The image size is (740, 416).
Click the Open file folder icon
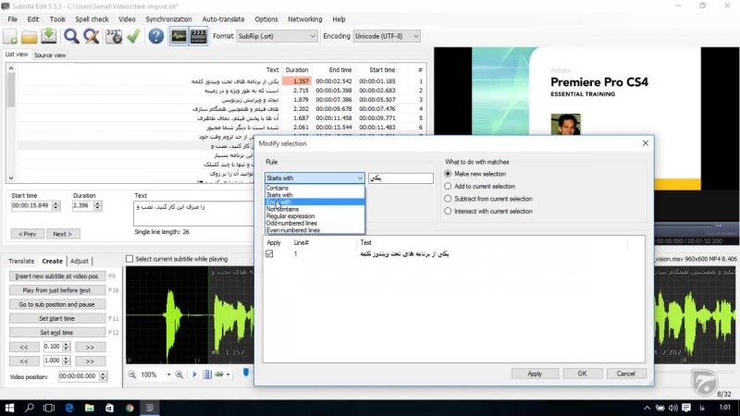click(x=30, y=36)
